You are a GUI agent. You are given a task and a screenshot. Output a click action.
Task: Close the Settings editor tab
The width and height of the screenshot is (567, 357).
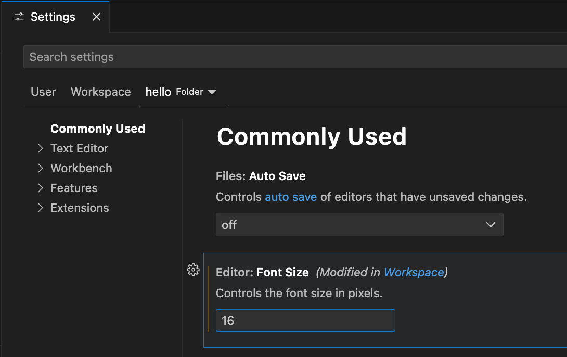(96, 17)
